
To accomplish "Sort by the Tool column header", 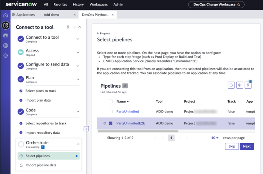I will pyautogui.click(x=159, y=102).
